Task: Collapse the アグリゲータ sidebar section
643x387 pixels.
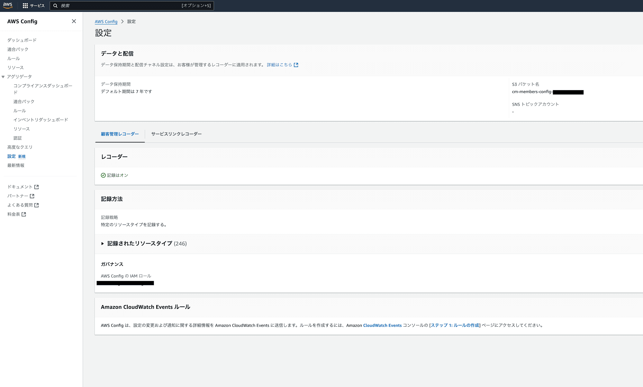Action: click(3, 77)
